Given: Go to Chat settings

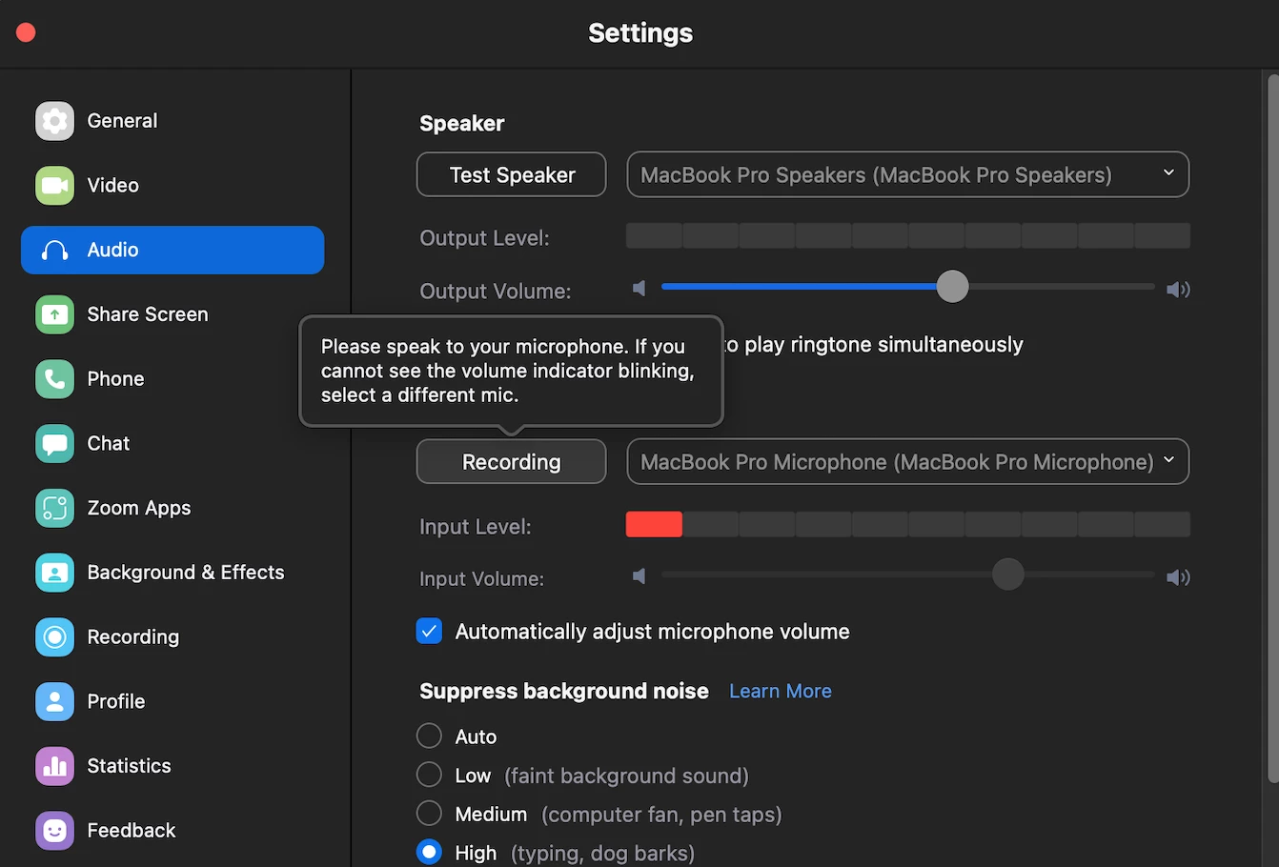Looking at the screenshot, I should [173, 443].
